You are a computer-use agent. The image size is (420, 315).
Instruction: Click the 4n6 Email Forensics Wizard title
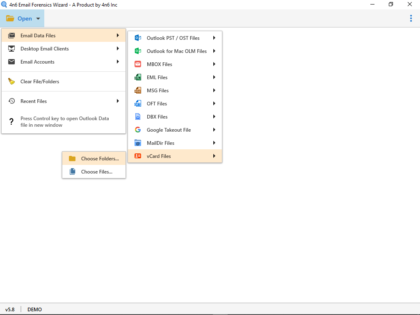coord(63,5)
